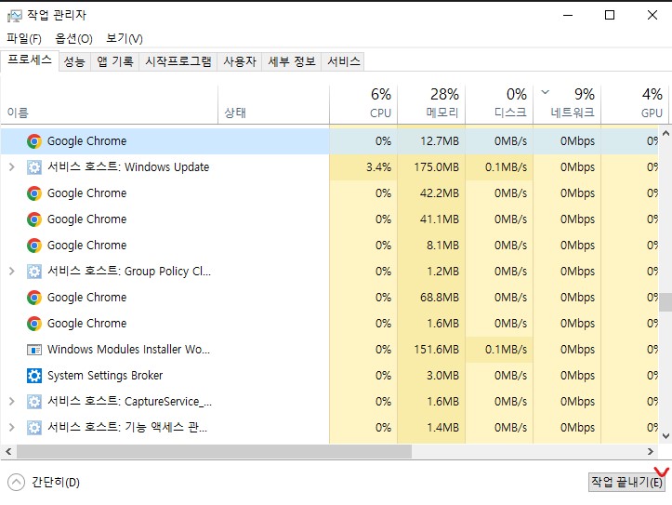The height and width of the screenshot is (505, 672).
Task: Sort by the CPU column header
Action: [363, 104]
